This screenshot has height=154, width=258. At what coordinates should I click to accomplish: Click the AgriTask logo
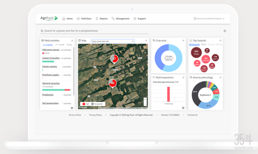tap(49, 18)
